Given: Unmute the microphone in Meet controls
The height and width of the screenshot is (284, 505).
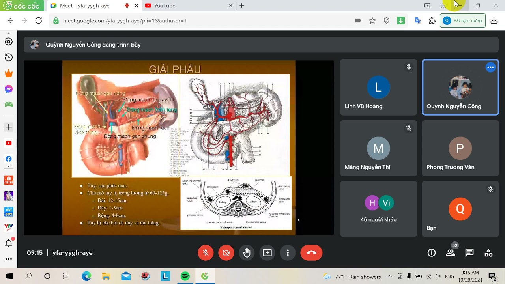Looking at the screenshot, I should (206, 253).
